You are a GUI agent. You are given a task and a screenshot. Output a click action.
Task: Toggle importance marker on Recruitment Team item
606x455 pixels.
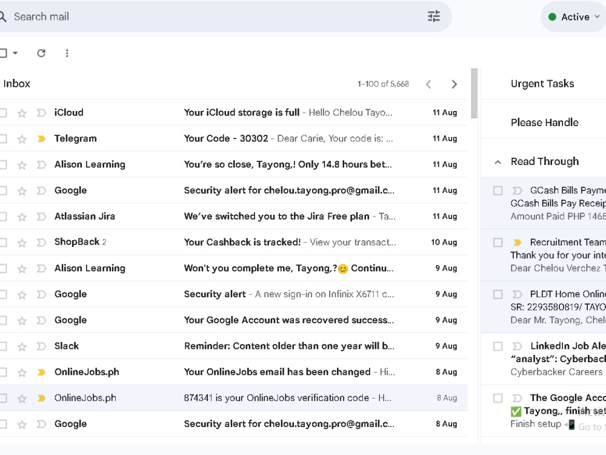(x=517, y=243)
